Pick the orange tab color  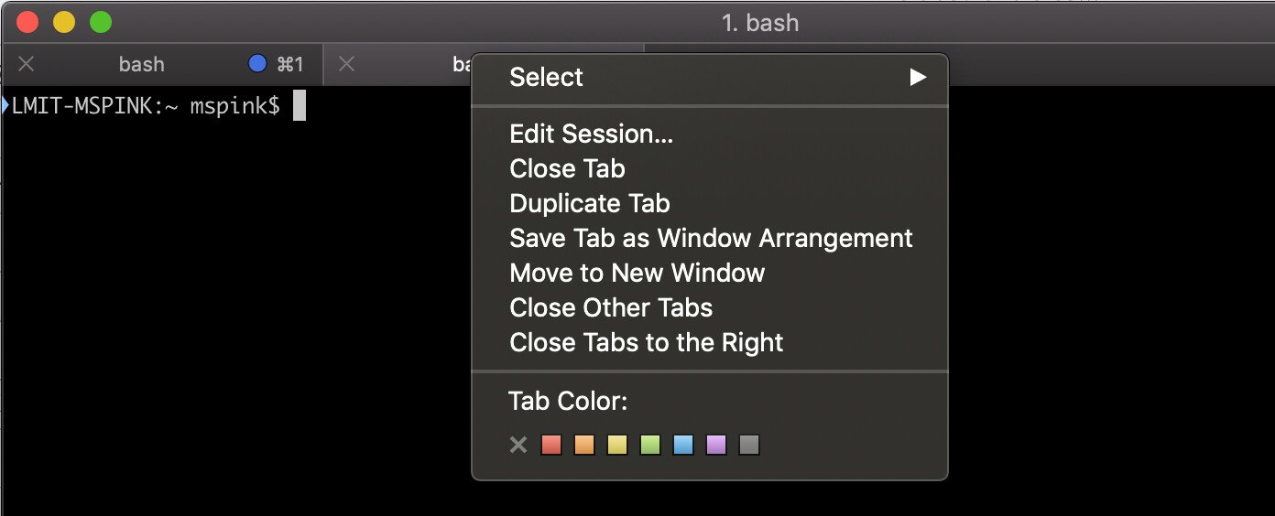(x=584, y=446)
